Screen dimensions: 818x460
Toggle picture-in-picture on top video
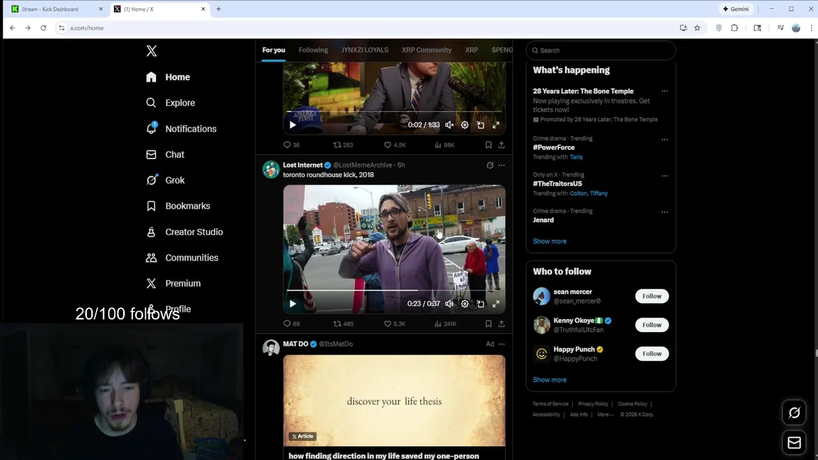[481, 125]
